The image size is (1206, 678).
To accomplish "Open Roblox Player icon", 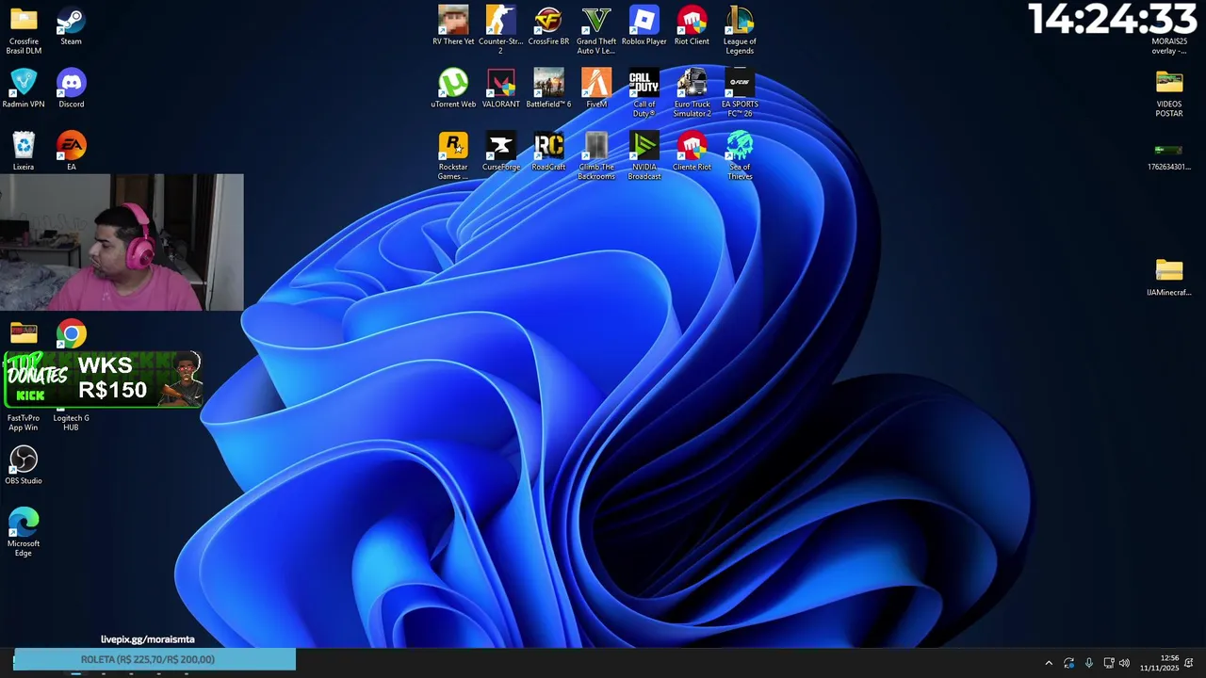I will coord(644,25).
